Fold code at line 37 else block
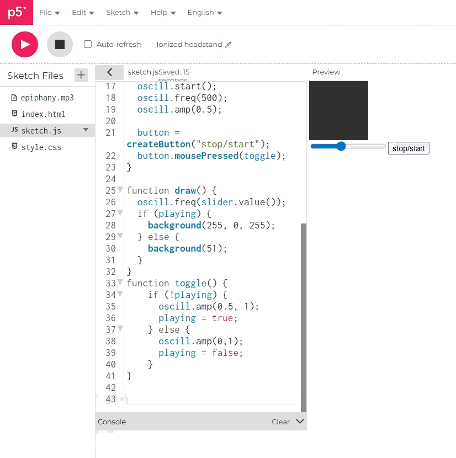Screen dimensions: 456x458 (x=120, y=329)
